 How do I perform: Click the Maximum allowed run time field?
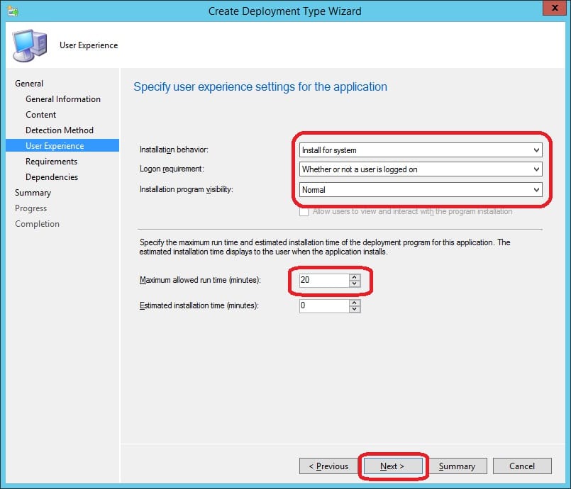click(x=323, y=280)
